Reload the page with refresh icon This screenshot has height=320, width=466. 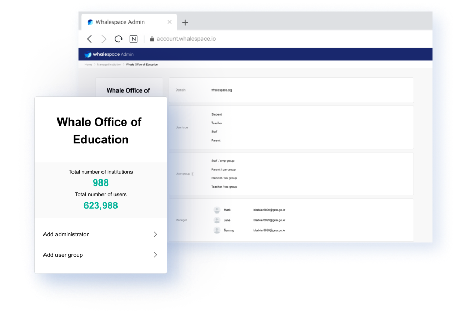(119, 39)
